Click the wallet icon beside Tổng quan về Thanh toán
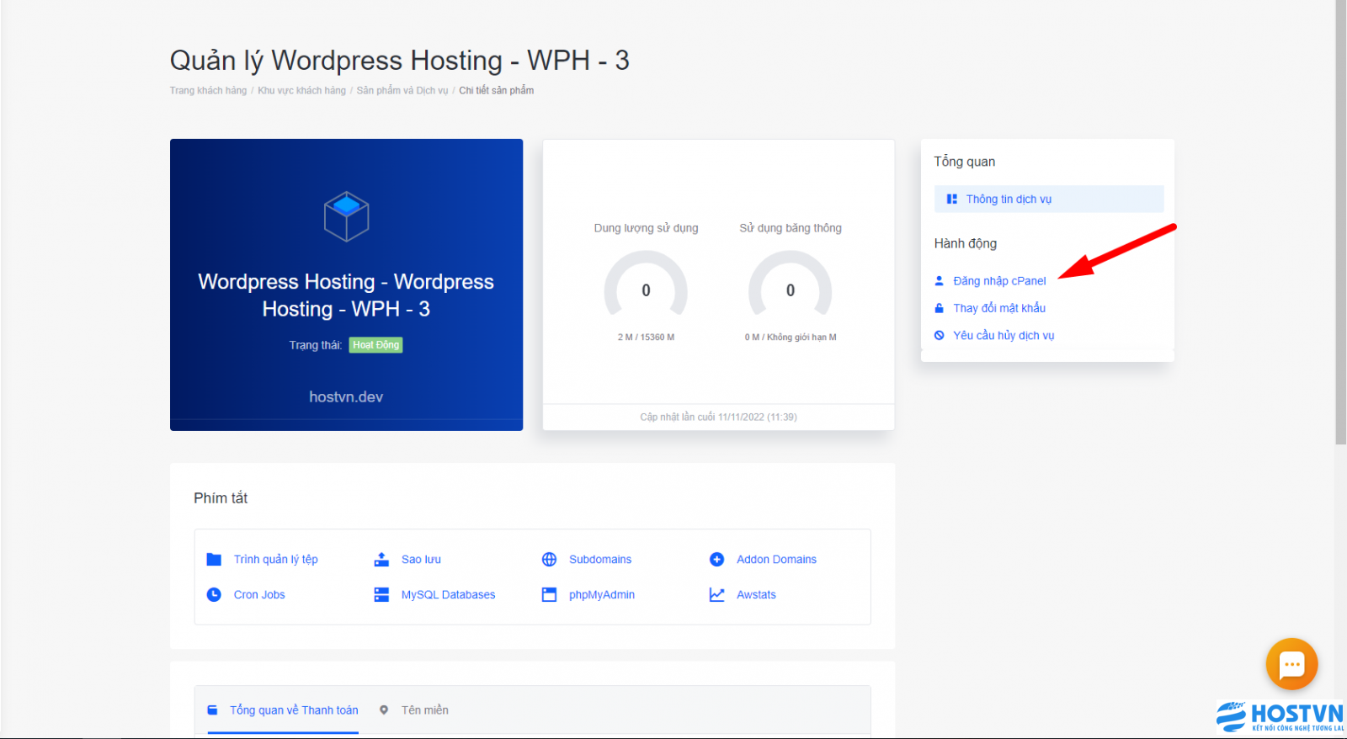Screen dimensions: 1347x739 pyautogui.click(x=213, y=710)
